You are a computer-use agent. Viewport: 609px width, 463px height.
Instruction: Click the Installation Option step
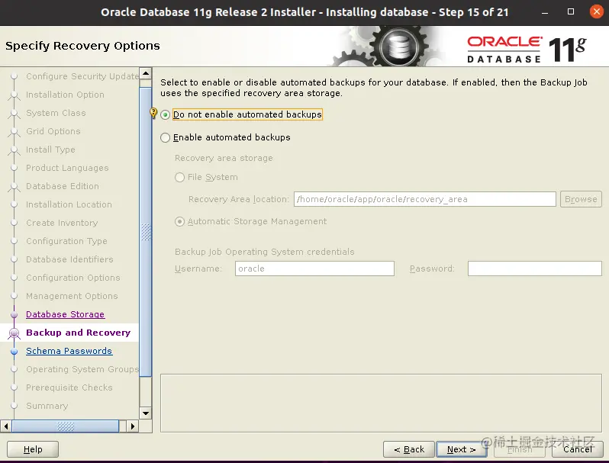click(x=65, y=95)
